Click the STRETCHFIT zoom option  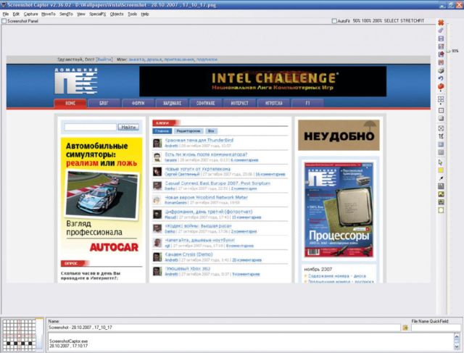click(413, 21)
